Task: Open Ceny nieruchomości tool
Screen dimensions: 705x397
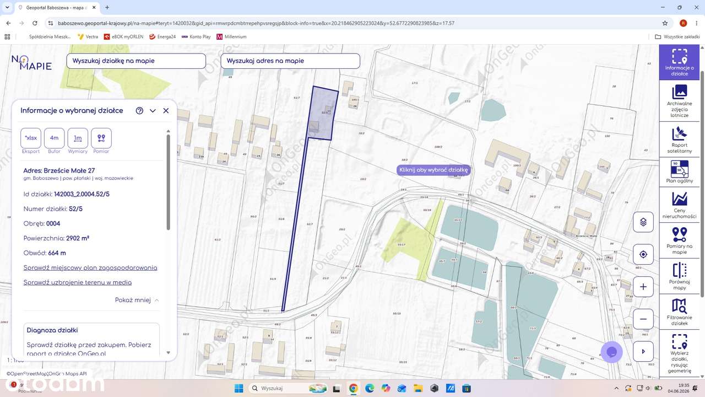Action: [x=679, y=205]
